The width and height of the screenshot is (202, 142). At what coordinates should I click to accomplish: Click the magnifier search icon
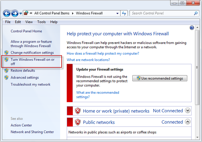click(x=196, y=13)
